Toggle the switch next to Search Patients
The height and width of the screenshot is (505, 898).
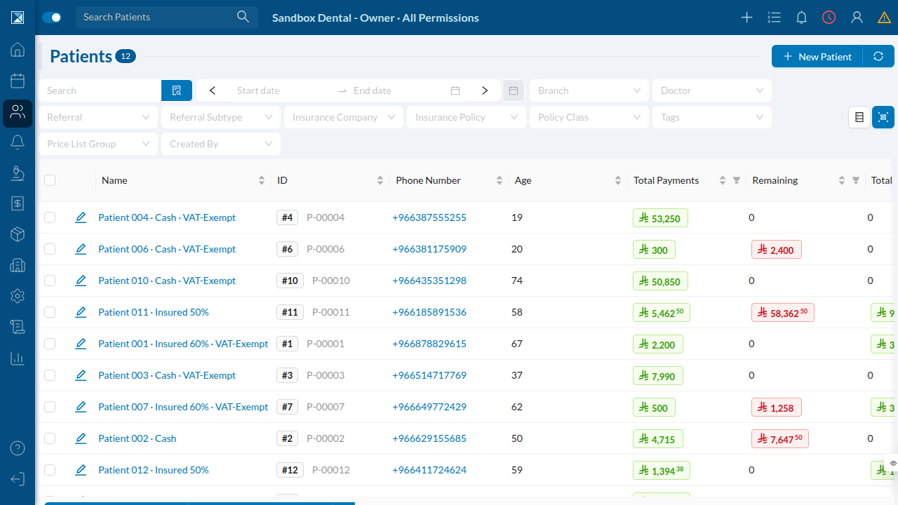52,18
